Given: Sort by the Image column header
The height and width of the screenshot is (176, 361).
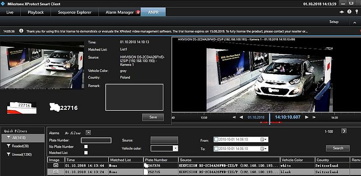Looking at the screenshot, I should click(x=56, y=160).
